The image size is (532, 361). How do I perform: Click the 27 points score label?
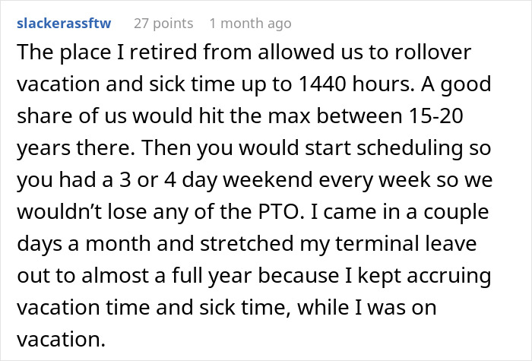(x=163, y=24)
